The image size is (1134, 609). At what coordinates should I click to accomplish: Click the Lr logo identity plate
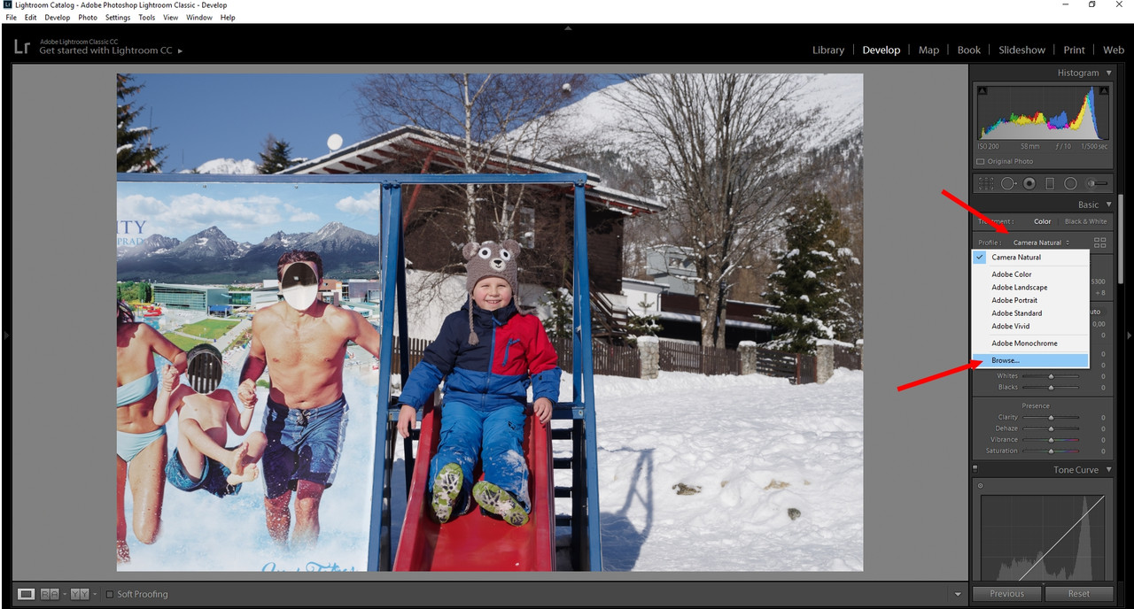click(22, 46)
